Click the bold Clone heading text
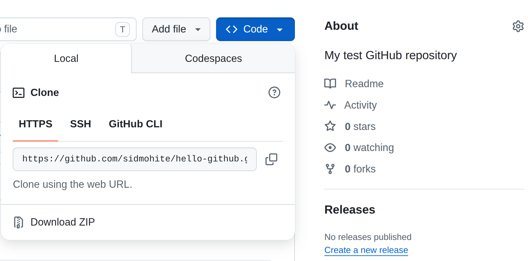528x261 pixels. [x=45, y=93]
